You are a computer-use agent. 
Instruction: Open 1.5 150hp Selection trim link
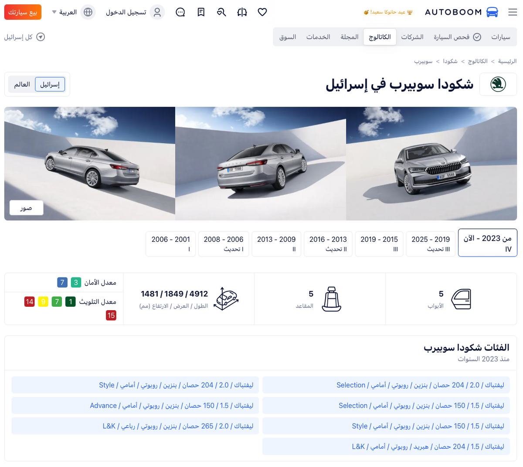click(386, 406)
